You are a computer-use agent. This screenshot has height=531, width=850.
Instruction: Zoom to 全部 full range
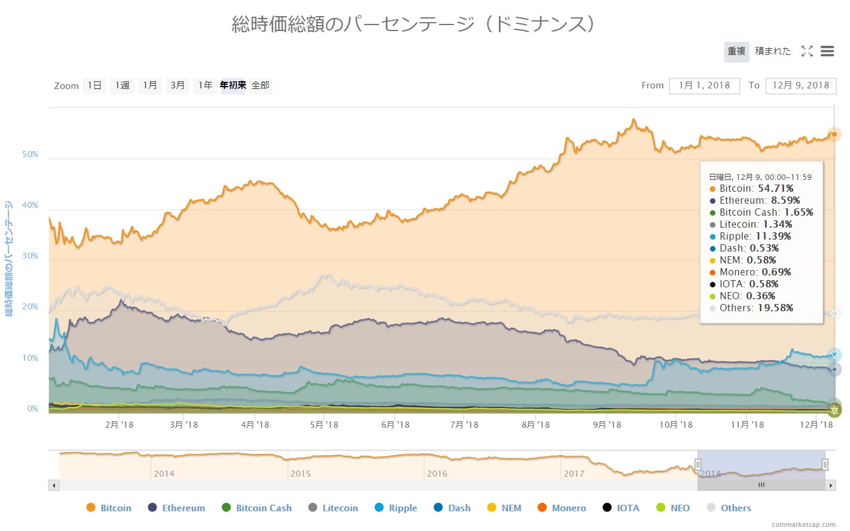260,85
